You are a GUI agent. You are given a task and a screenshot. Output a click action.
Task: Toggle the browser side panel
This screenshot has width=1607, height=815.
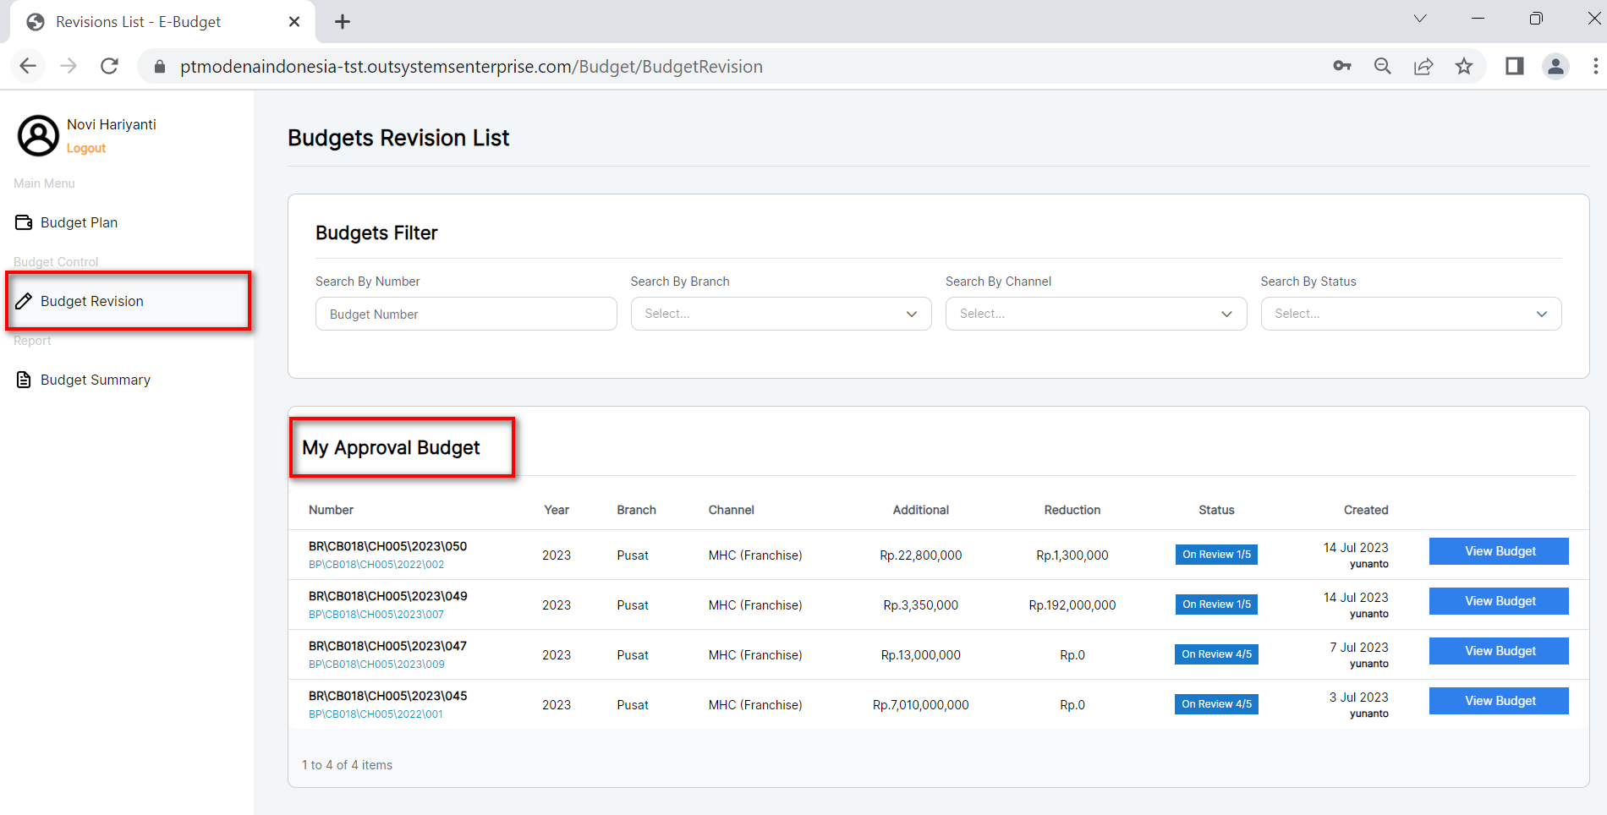coord(1514,66)
